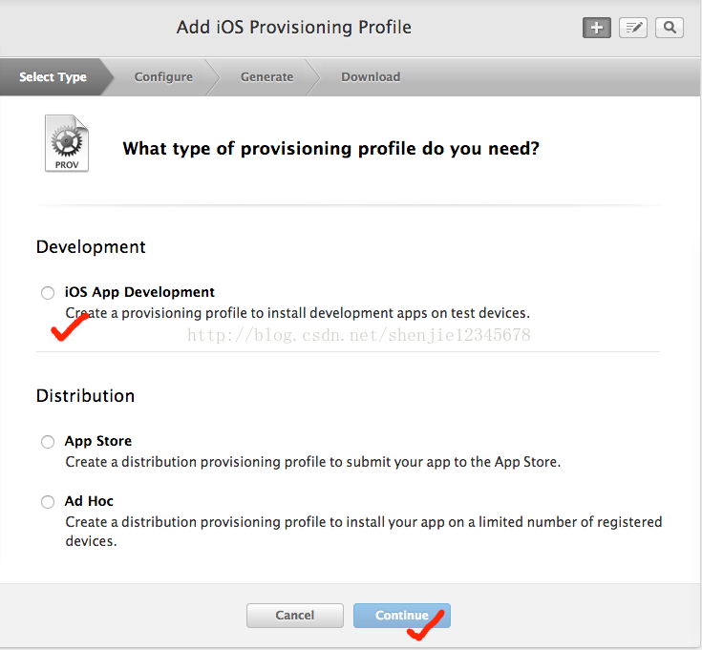Click the Ad Hoc label text
The image size is (702, 650).
[89, 501]
